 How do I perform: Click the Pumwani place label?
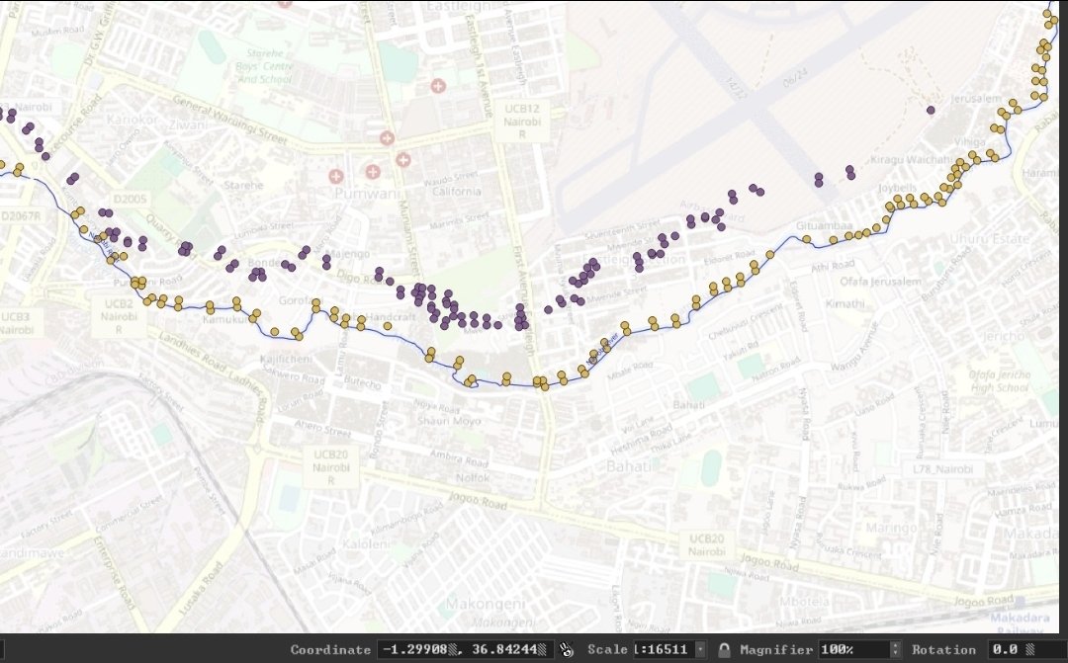[367, 194]
